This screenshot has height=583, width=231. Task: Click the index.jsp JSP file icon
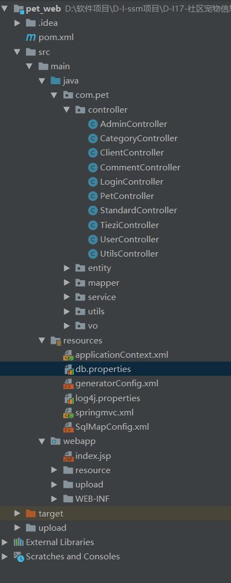[68, 456]
